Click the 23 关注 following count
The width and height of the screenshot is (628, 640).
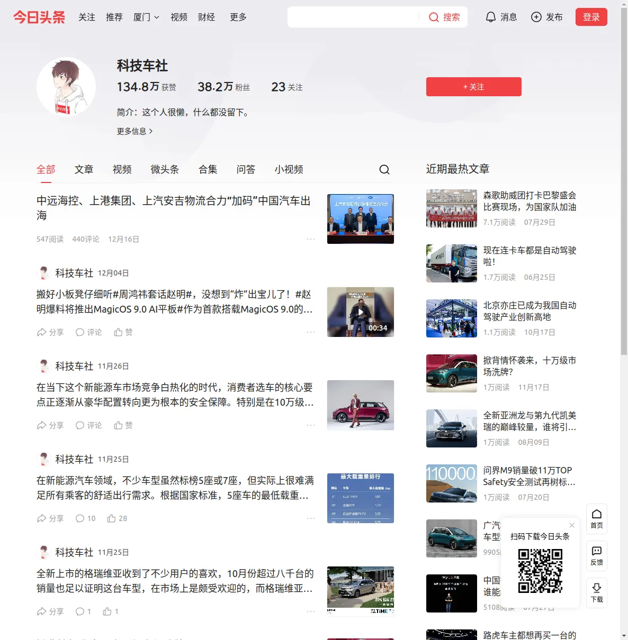(x=287, y=87)
